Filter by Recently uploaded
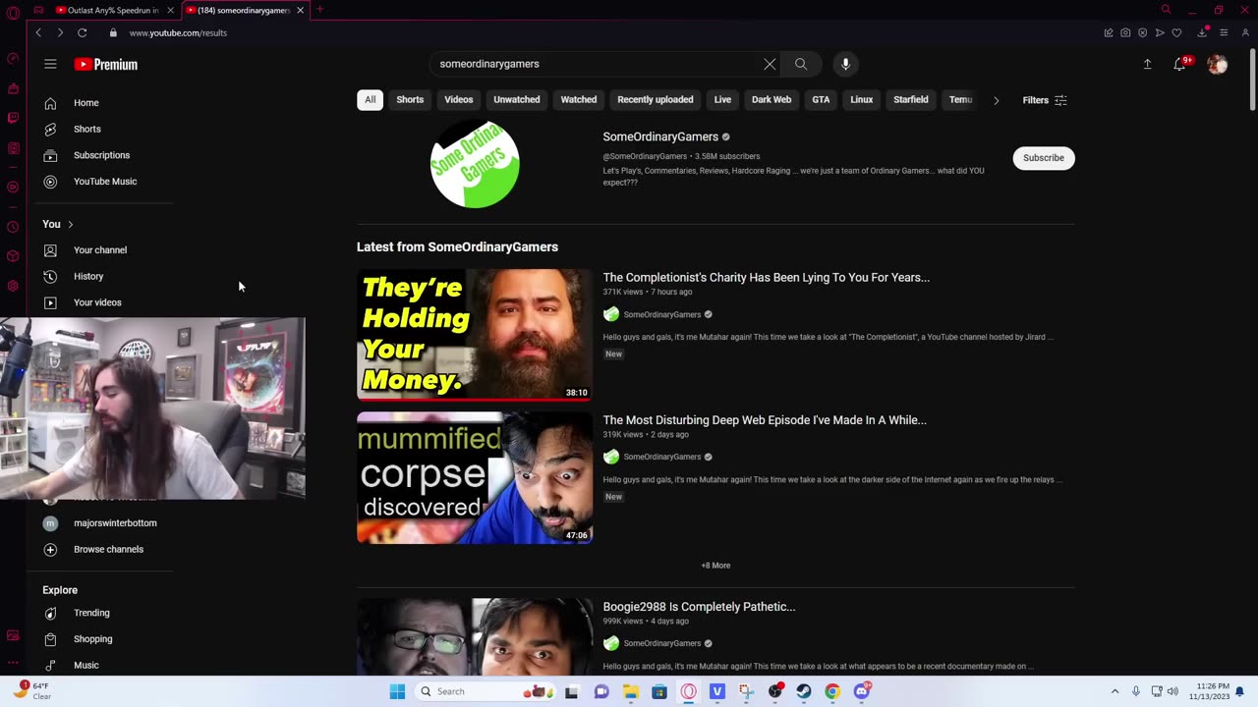Screen dimensions: 1258x707 coord(655,99)
